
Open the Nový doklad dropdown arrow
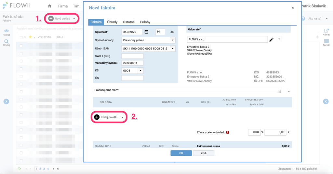(74, 19)
